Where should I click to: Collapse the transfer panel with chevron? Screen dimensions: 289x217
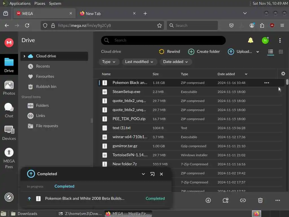(x=143, y=174)
